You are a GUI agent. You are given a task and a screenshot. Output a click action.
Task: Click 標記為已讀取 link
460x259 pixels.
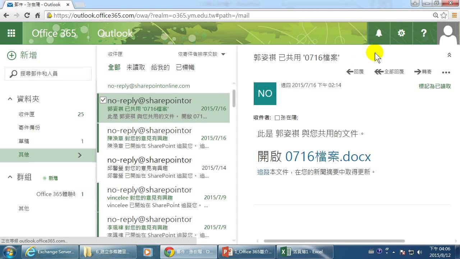click(435, 86)
